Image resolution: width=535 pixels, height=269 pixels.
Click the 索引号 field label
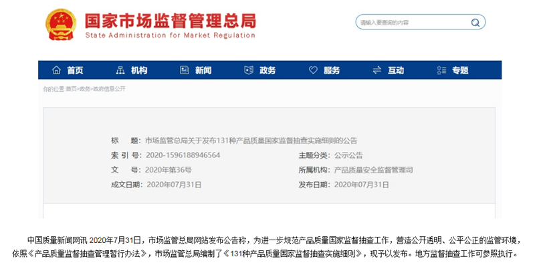pyautogui.click(x=126, y=155)
